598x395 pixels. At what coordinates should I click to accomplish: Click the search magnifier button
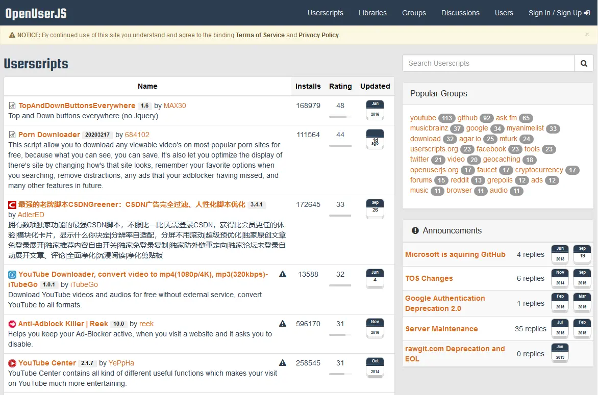coord(584,63)
